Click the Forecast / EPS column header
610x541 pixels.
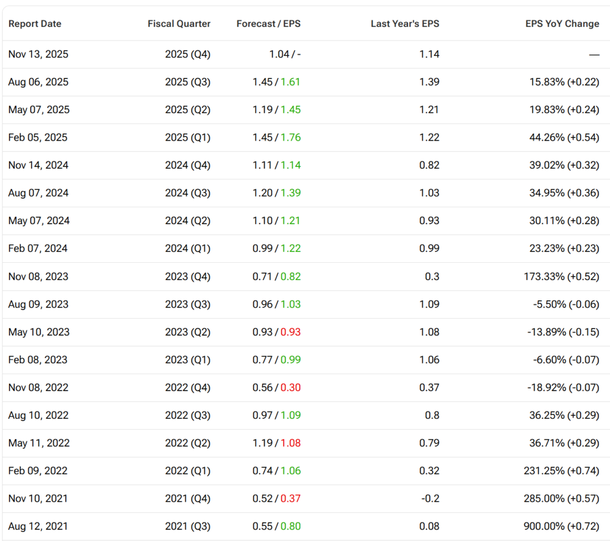(x=268, y=24)
